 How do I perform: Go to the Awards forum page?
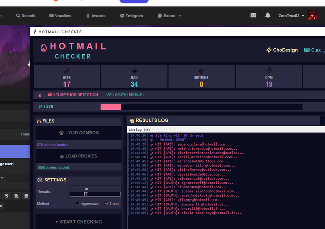click(x=96, y=16)
